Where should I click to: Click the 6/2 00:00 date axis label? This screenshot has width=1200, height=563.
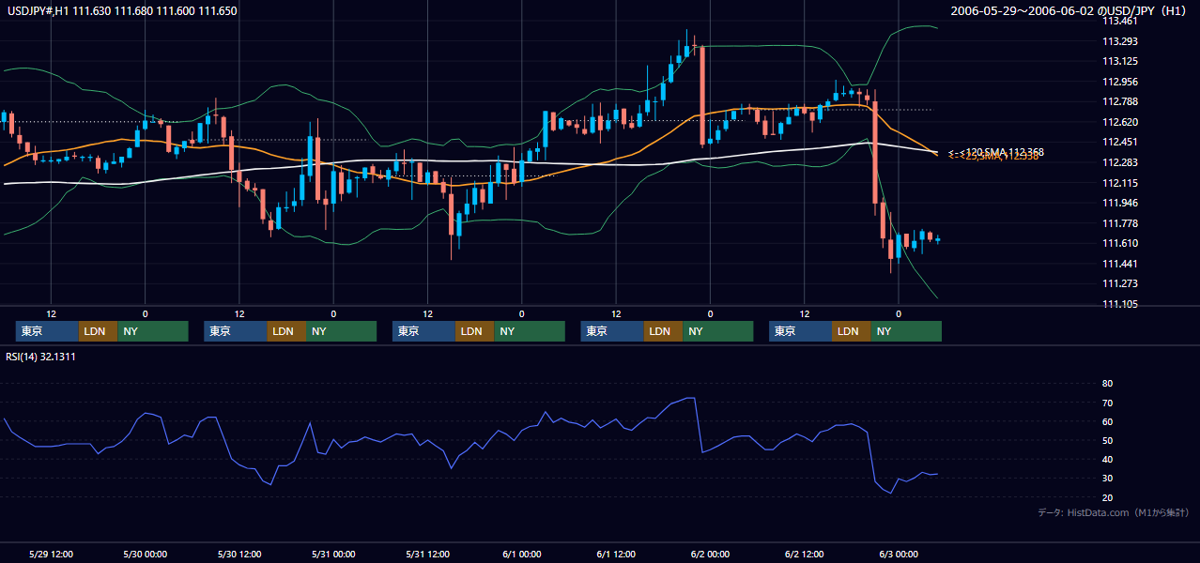pos(710,554)
